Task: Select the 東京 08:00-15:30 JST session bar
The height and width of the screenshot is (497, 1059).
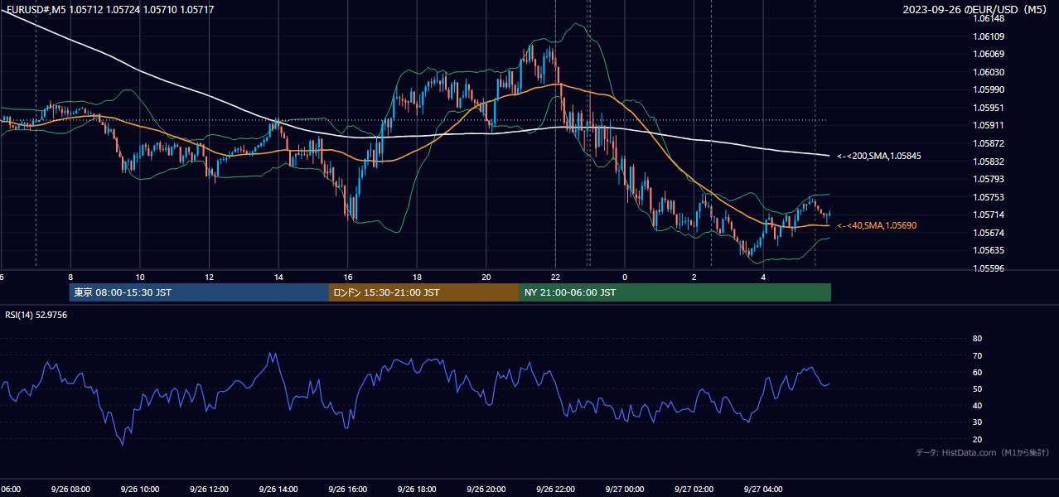Action: pyautogui.click(x=199, y=292)
